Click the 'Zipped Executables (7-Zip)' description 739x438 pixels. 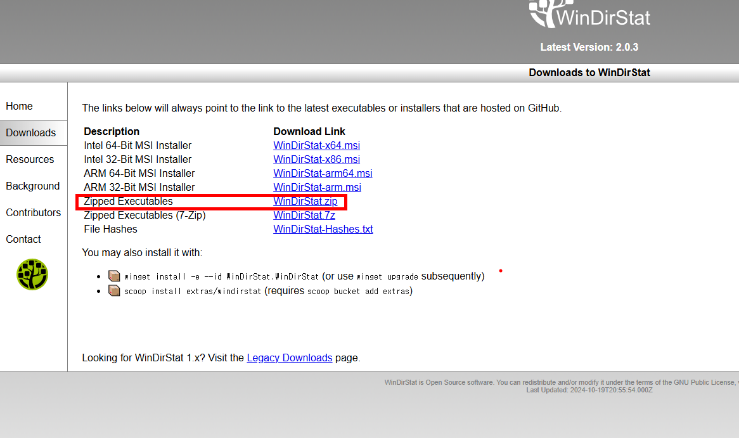(x=145, y=216)
